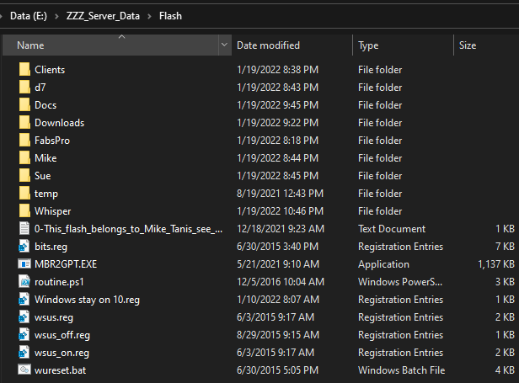This screenshot has width=519, height=383.
Task: Select the bits.reg file name
Action: [51, 247]
